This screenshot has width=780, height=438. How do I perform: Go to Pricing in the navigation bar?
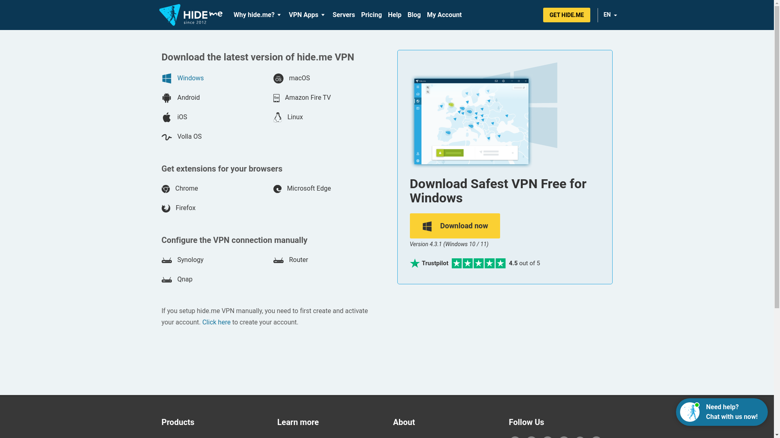coord(371,15)
